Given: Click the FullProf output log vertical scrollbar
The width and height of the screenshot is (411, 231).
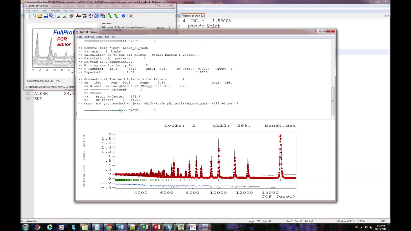Looking at the screenshot, I should coord(333,78).
